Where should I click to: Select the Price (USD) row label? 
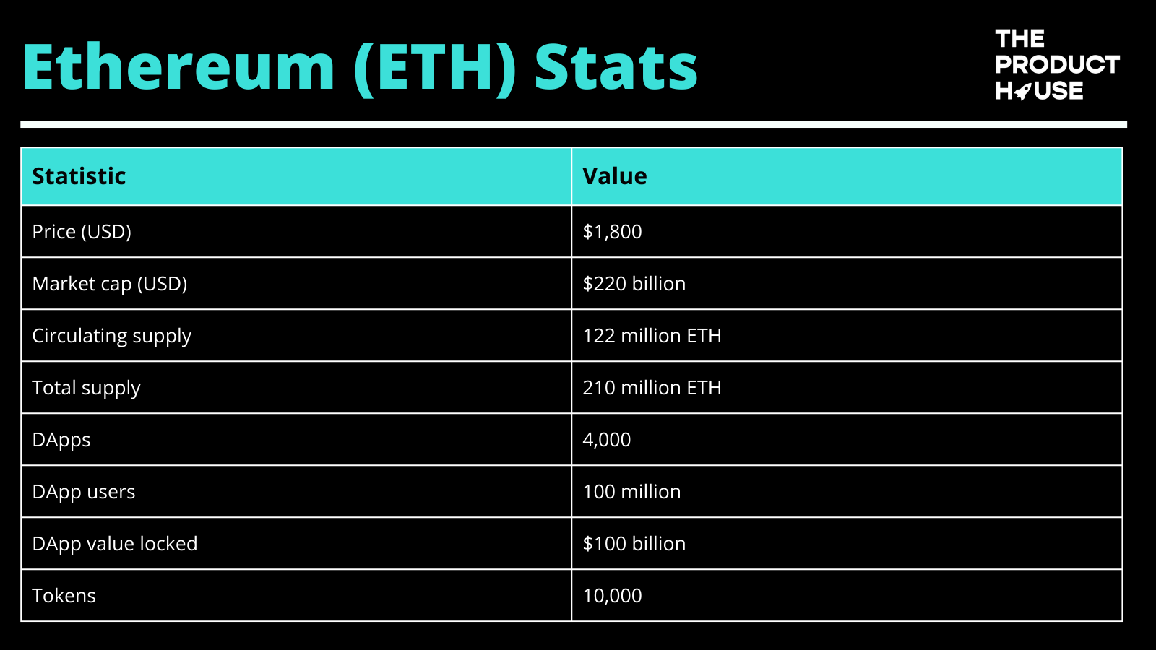point(82,232)
